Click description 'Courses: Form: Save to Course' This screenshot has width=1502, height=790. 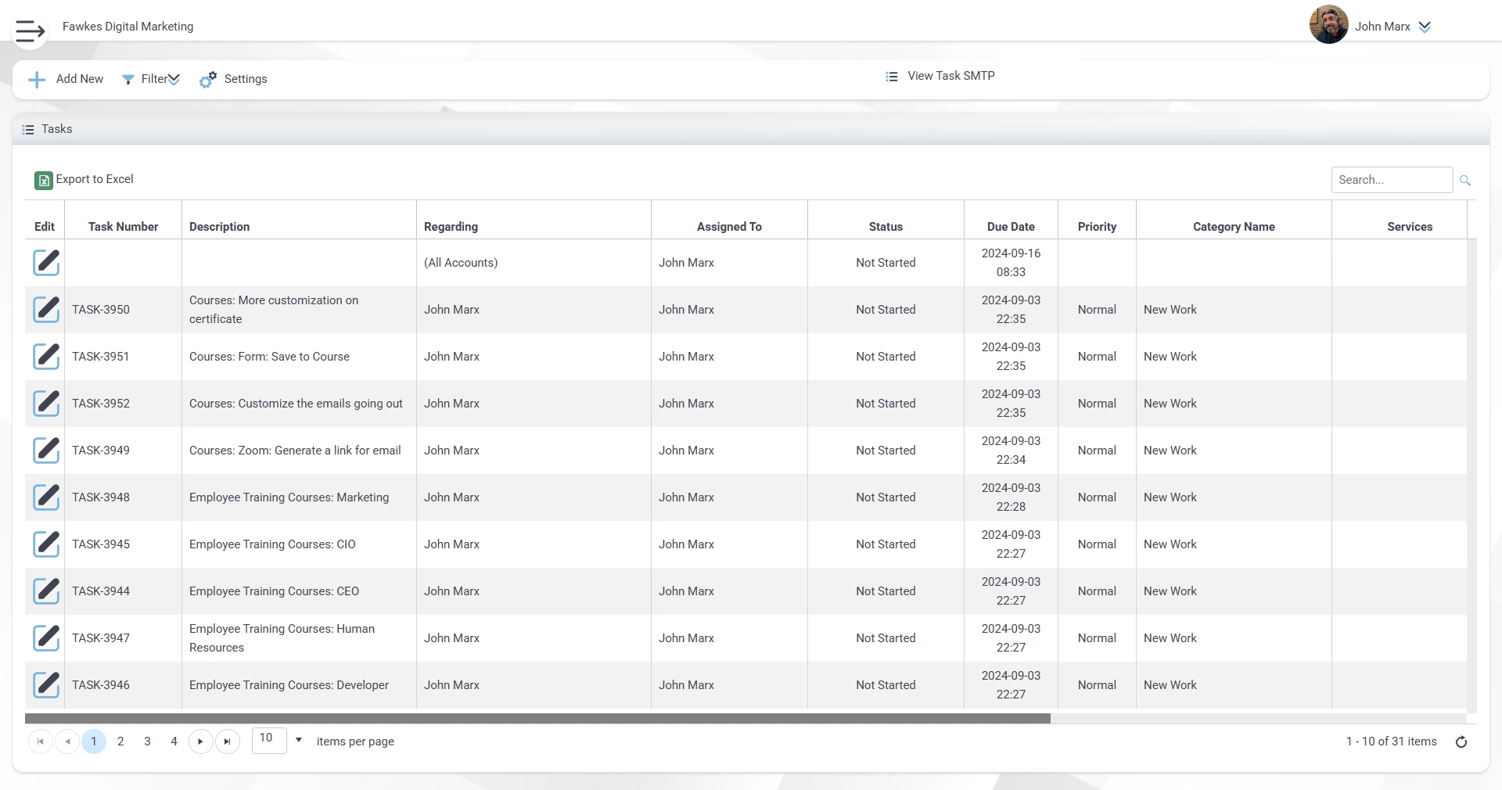click(269, 357)
